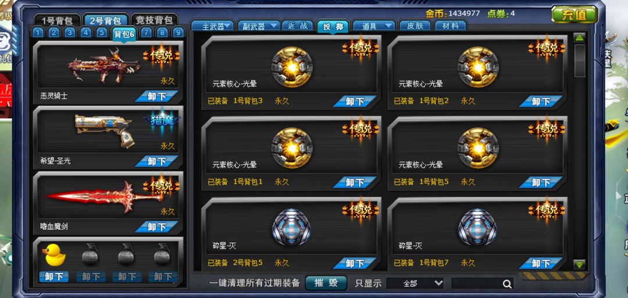Viewport: 628px width, 298px height.
Task: Click the 摧毁 destroy button
Action: point(326,283)
